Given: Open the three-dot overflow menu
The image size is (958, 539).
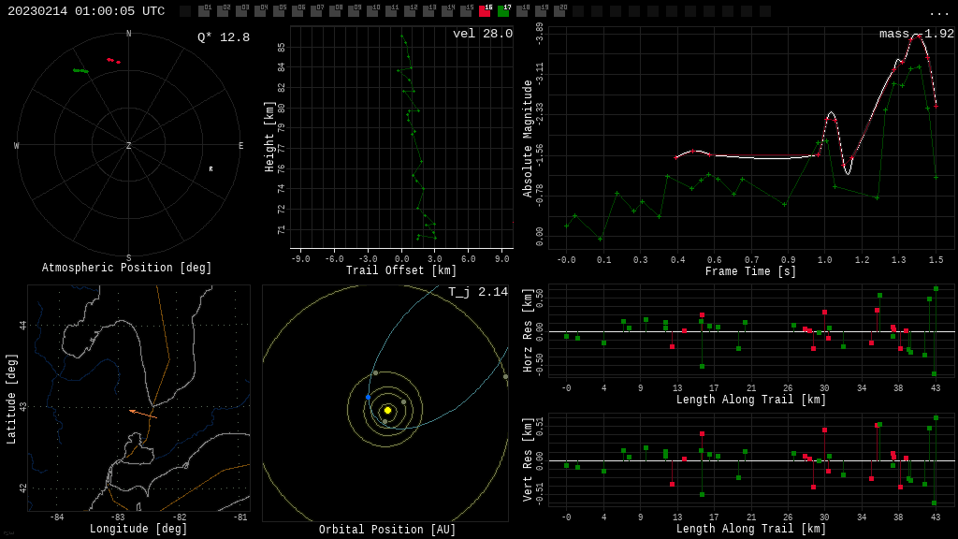Looking at the screenshot, I should (938, 12).
